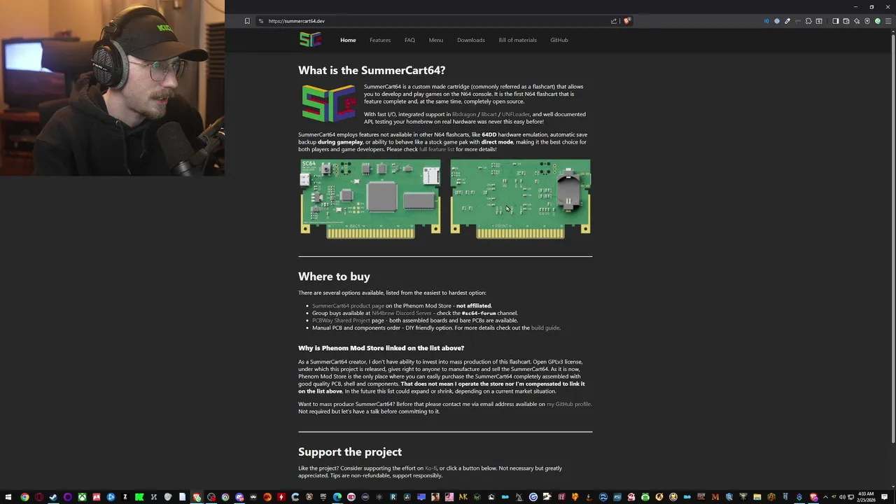Open the notification center icon
Image resolution: width=896 pixels, height=504 pixels.
(x=884, y=497)
